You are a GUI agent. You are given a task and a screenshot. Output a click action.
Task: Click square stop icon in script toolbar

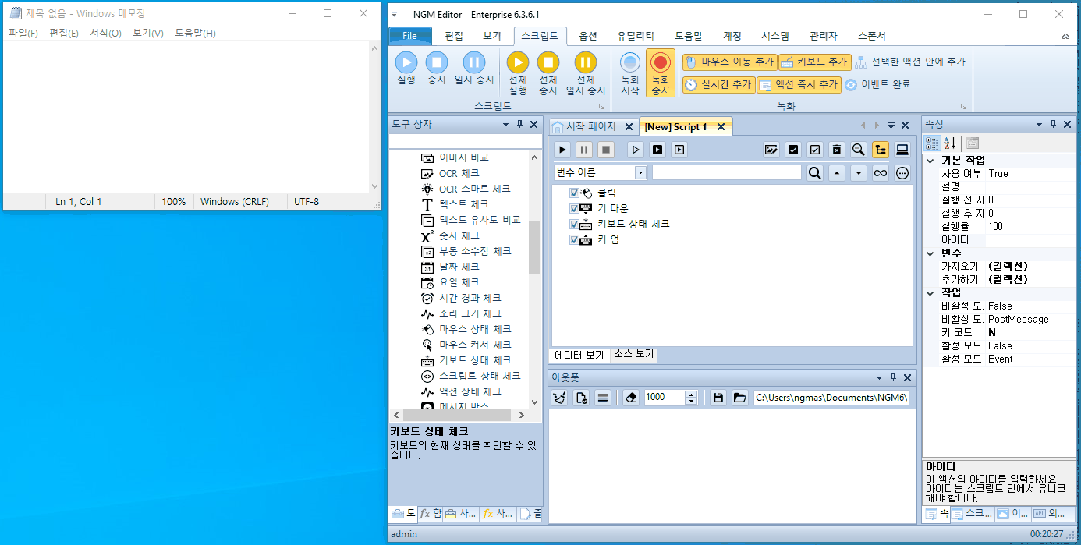[x=606, y=150]
